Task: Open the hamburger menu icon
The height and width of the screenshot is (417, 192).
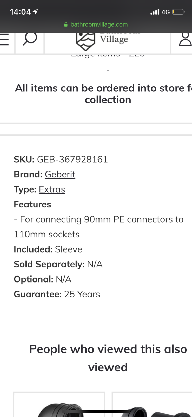Action: 4,40
